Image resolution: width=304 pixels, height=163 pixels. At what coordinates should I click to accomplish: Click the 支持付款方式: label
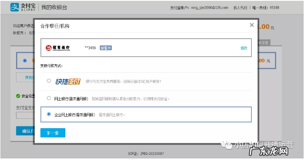click(51, 66)
